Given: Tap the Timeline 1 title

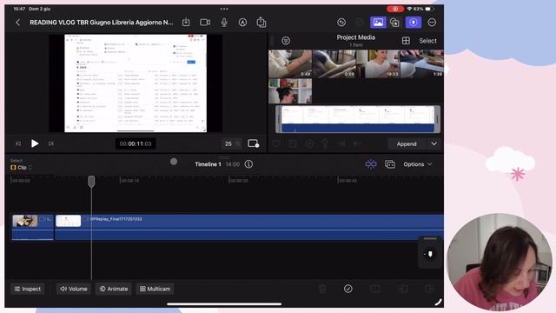Looking at the screenshot, I should tap(208, 164).
